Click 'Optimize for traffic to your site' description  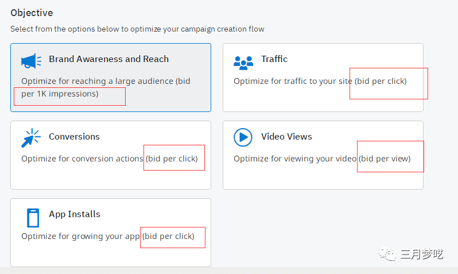pyautogui.click(x=293, y=81)
